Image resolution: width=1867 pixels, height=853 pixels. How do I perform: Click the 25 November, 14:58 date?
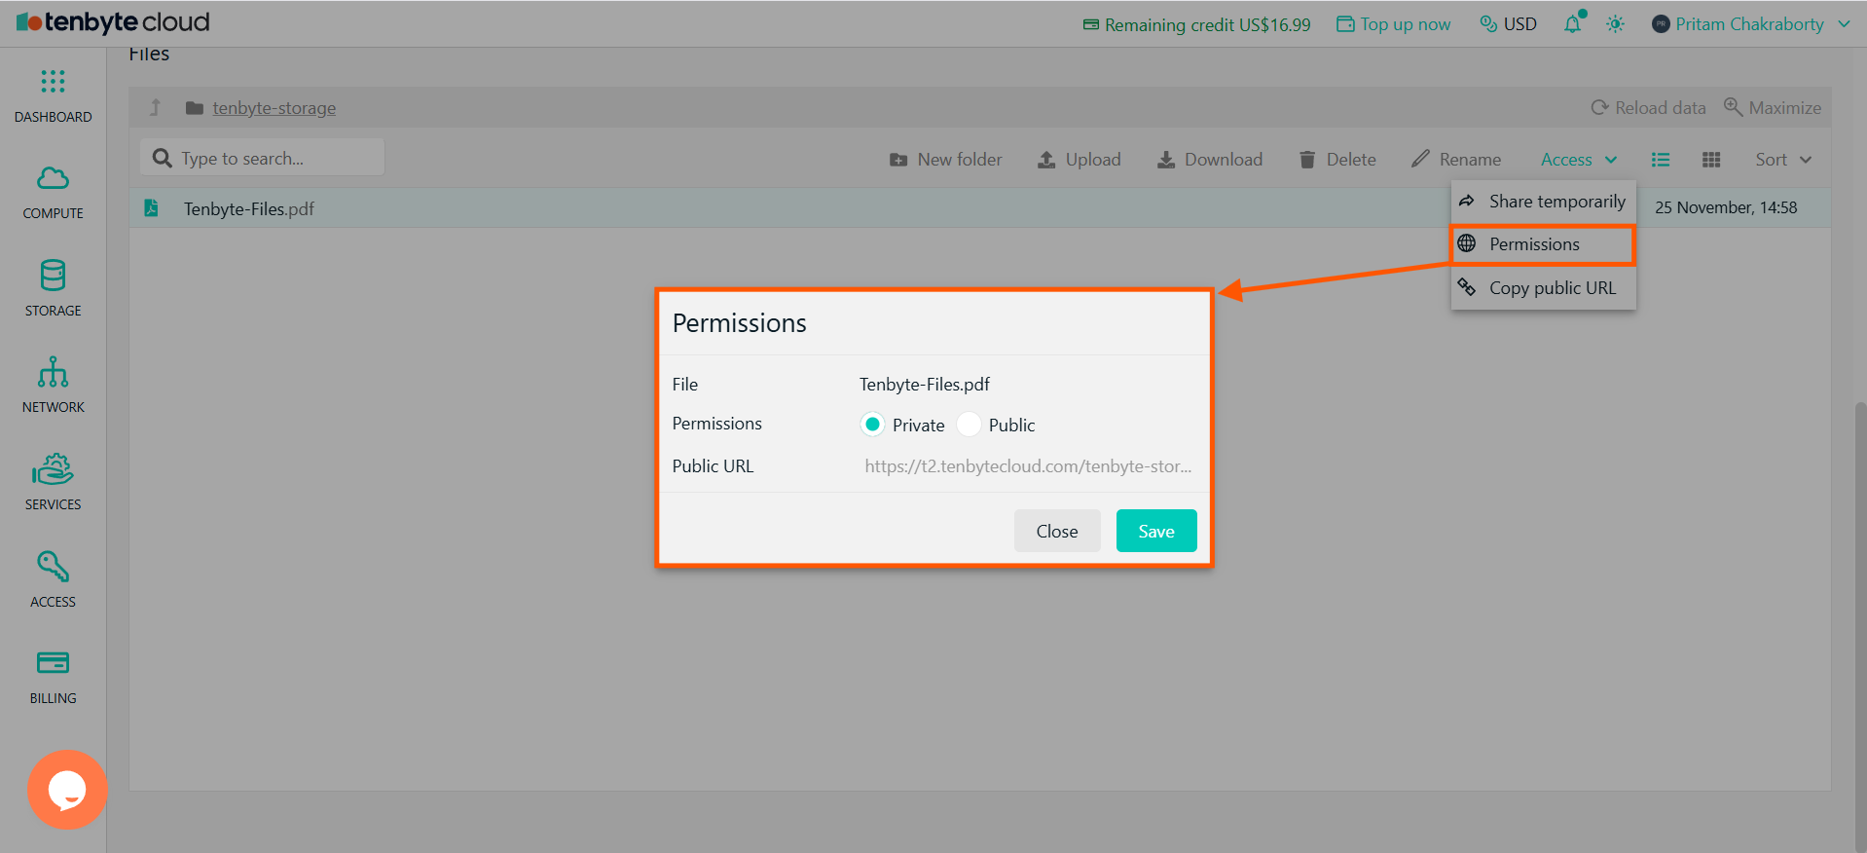pyautogui.click(x=1726, y=207)
